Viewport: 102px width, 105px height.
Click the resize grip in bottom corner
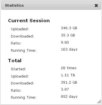point(99,102)
